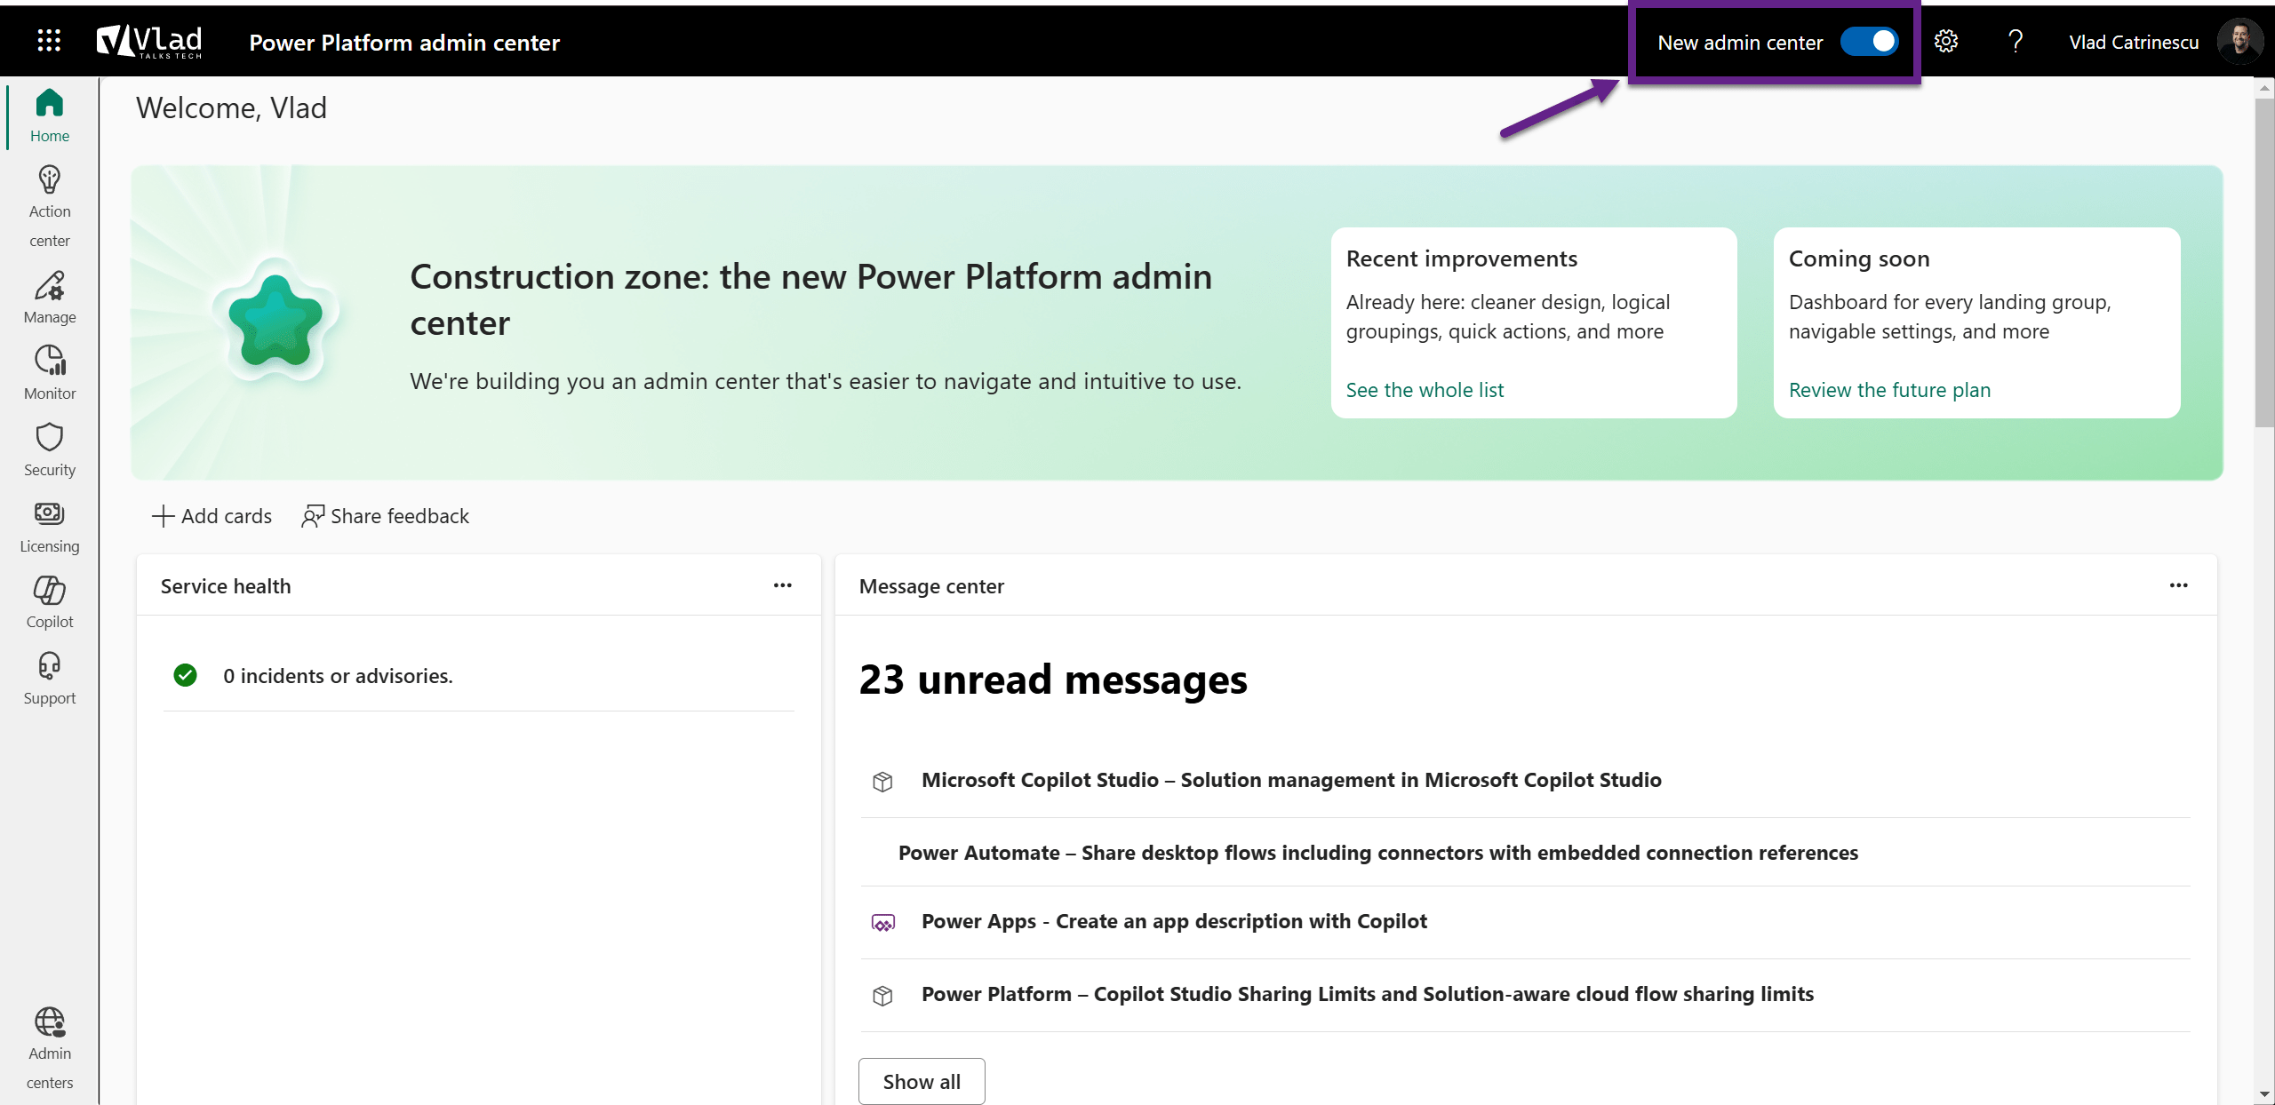
Task: Open settings with the gear icon
Action: [x=1946, y=41]
